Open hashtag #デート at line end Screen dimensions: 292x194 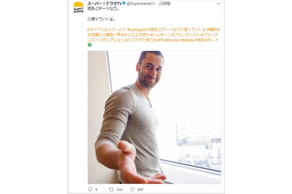pos(212,40)
